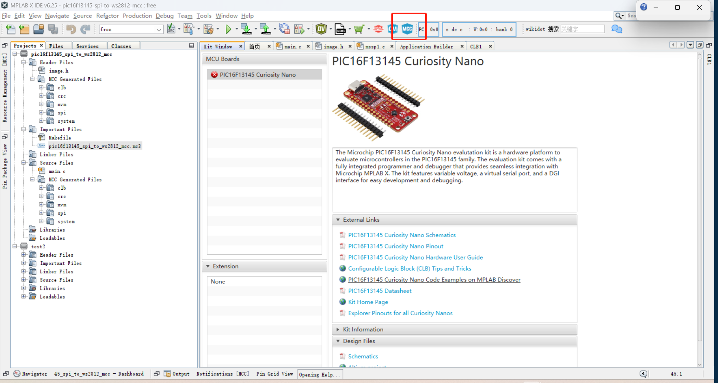This screenshot has width=718, height=383.
Task: Close the image.h tab
Action: (350, 46)
